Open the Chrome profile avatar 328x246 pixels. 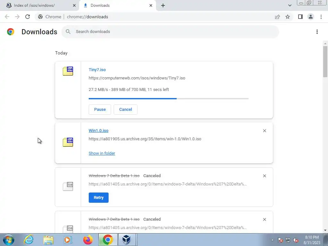(311, 17)
